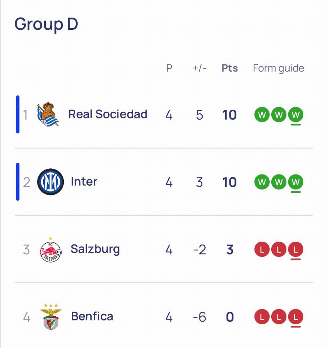Select the Pts column header

(230, 68)
